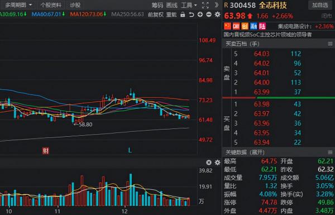
Task: Click 成交量 value 7.95万
Action: (x=267, y=178)
